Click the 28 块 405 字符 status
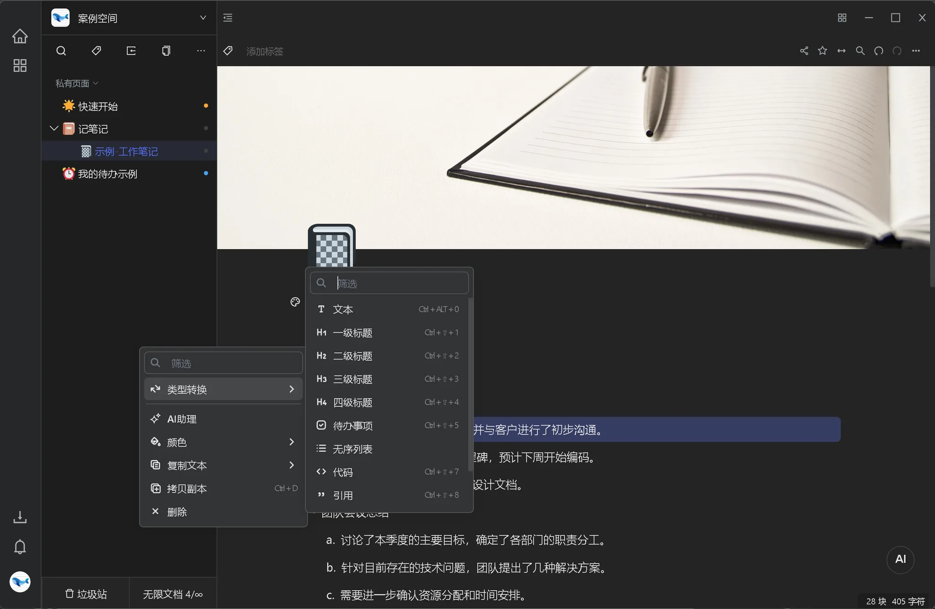This screenshot has height=609, width=935. pyautogui.click(x=895, y=601)
